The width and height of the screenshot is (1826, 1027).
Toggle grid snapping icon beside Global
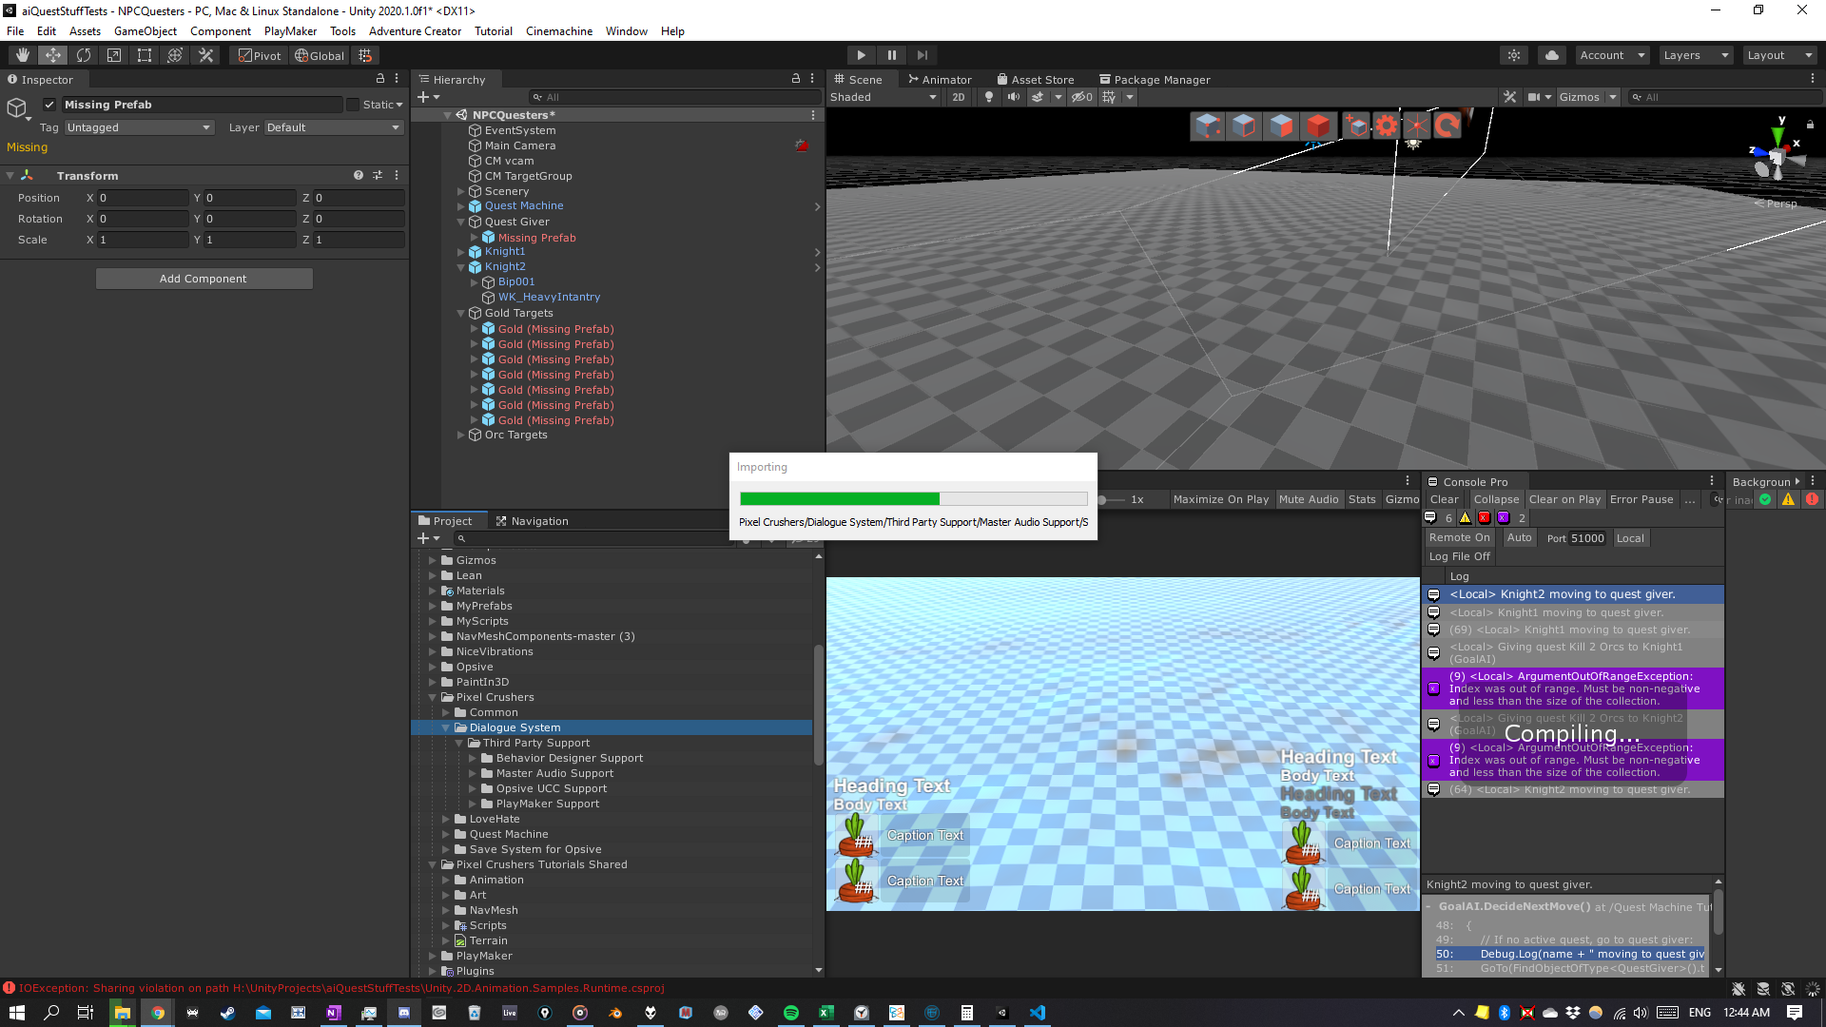[365, 55]
